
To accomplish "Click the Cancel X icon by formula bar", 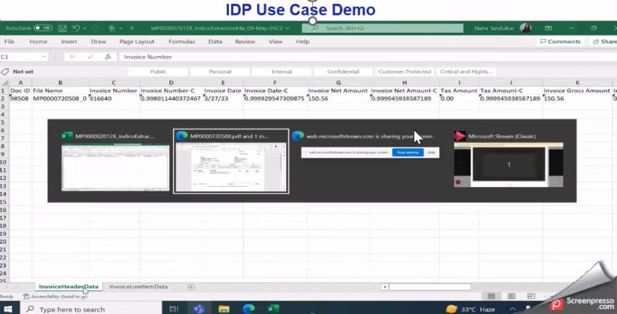I will point(72,57).
